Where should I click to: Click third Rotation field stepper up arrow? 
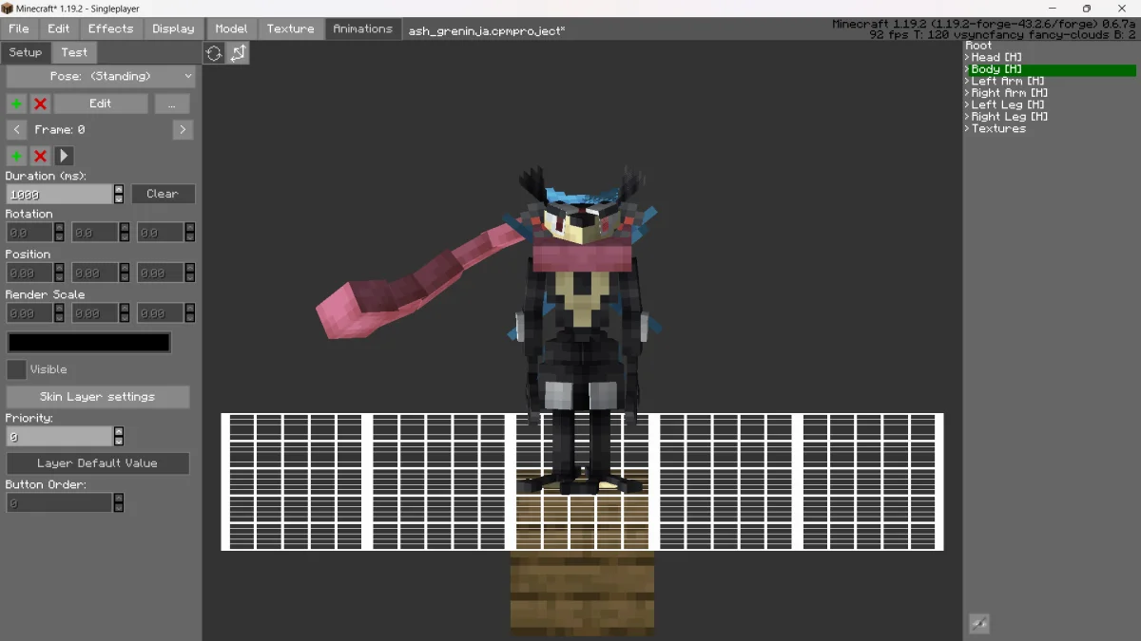190,227
